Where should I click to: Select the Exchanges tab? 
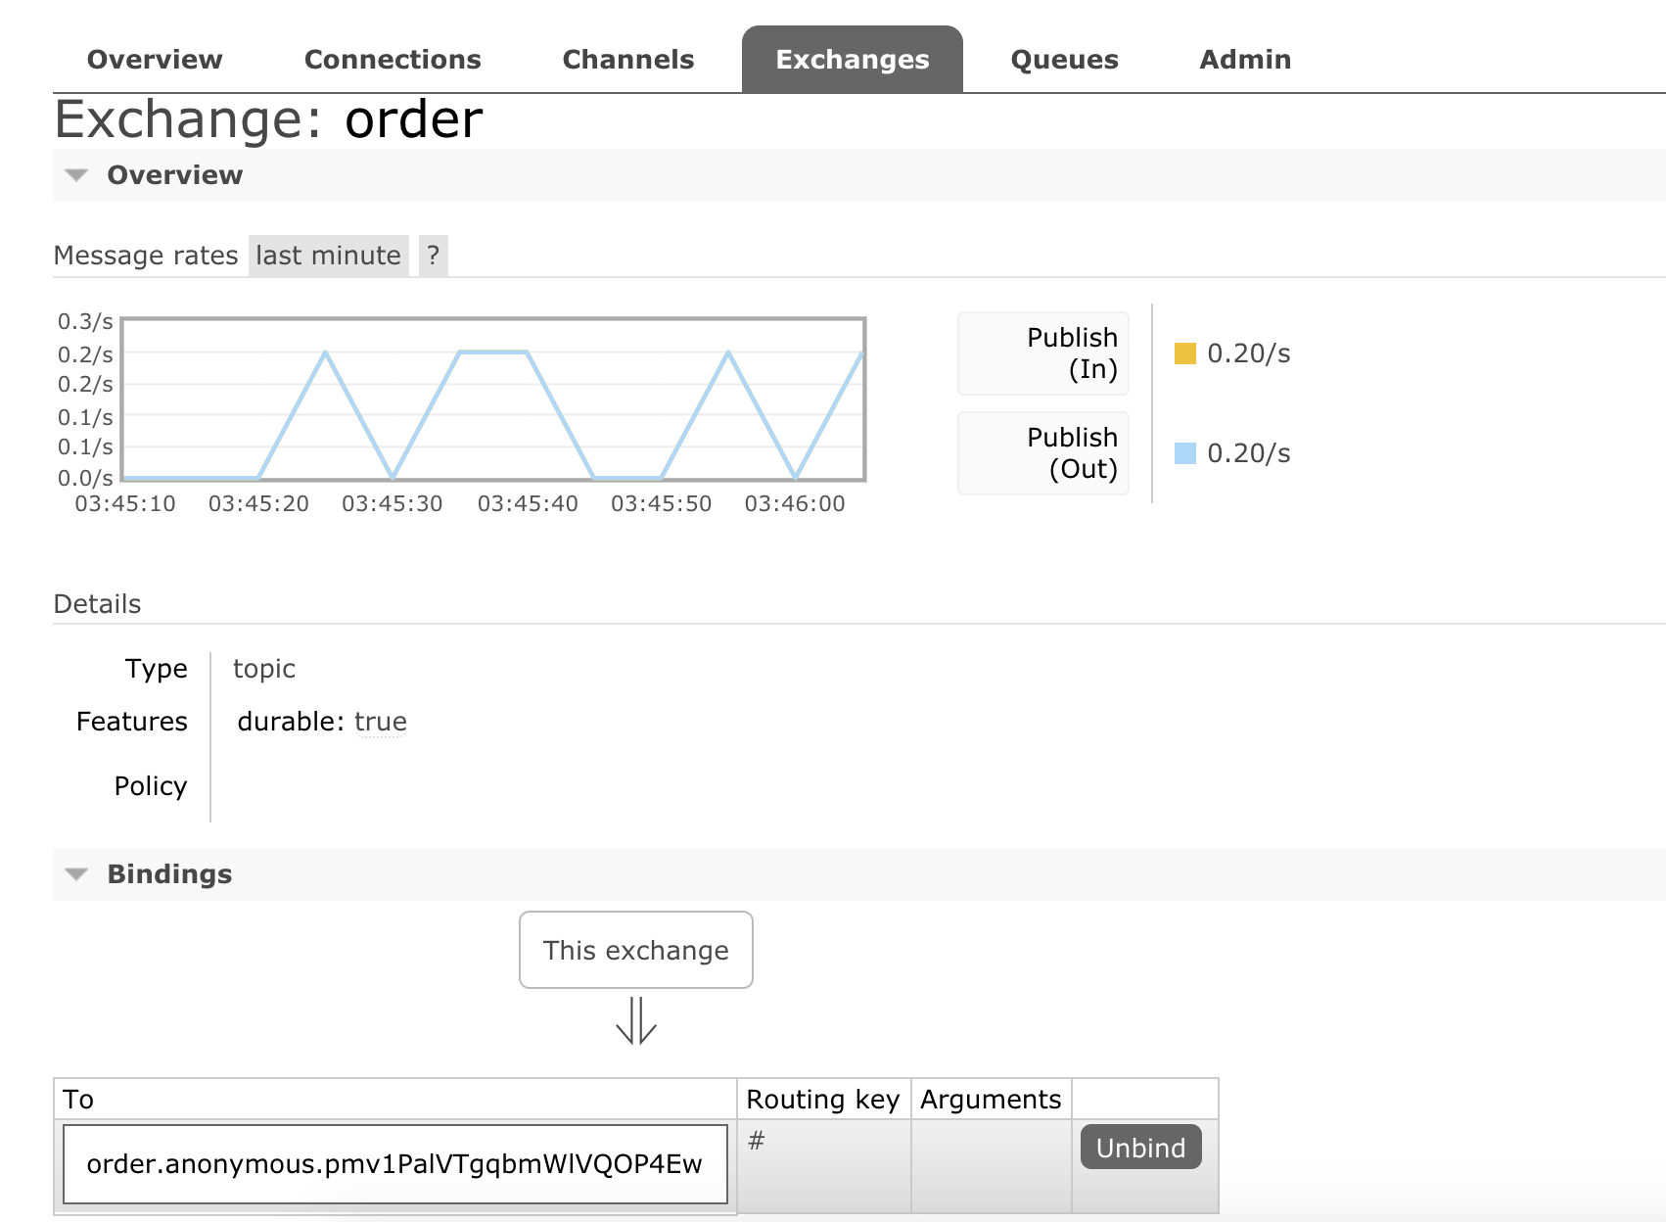pos(852,60)
